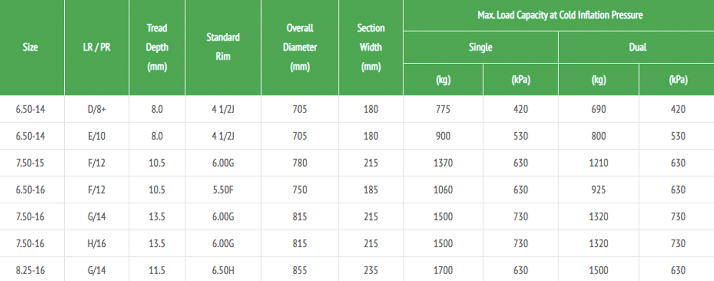The width and height of the screenshot is (714, 281).
Task: Click the 855 overall diameter cell
Action: 300,271
